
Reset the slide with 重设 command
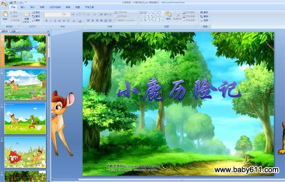(x=36, y=16)
